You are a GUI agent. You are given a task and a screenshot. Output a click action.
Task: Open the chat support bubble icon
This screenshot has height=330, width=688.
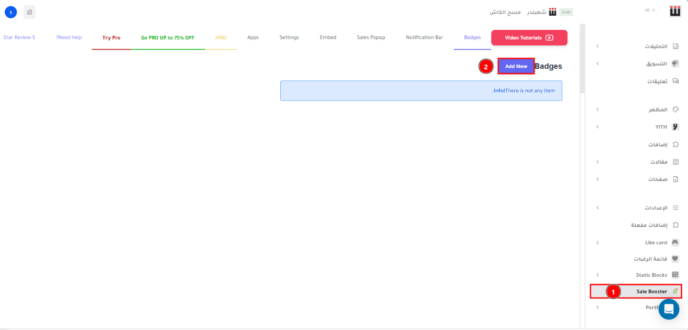[x=669, y=309]
